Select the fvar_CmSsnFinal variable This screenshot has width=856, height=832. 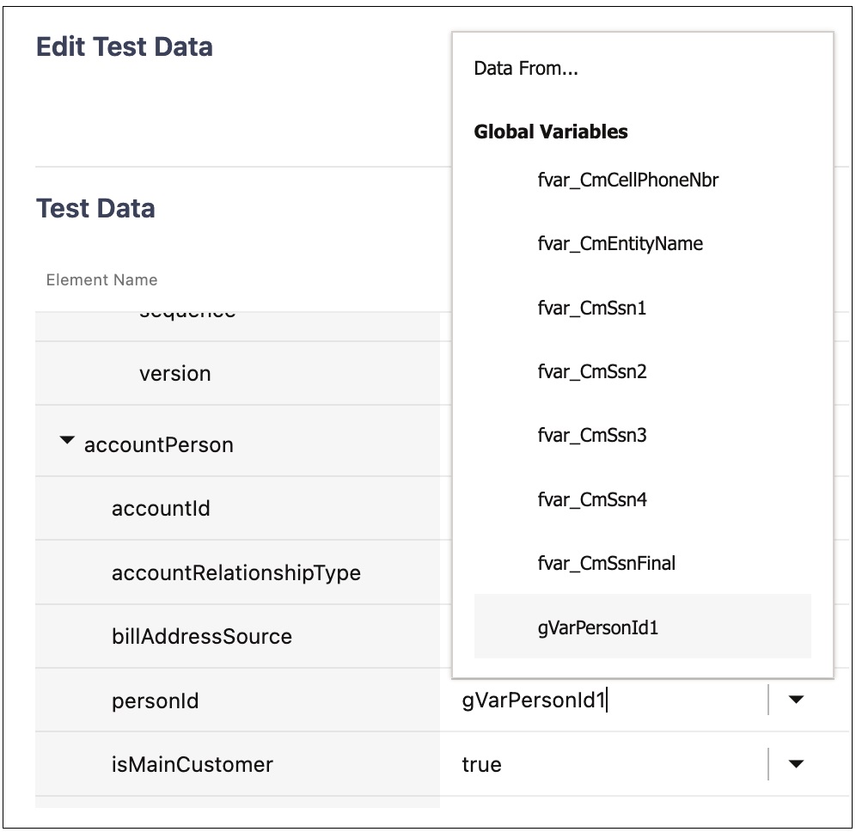606,564
